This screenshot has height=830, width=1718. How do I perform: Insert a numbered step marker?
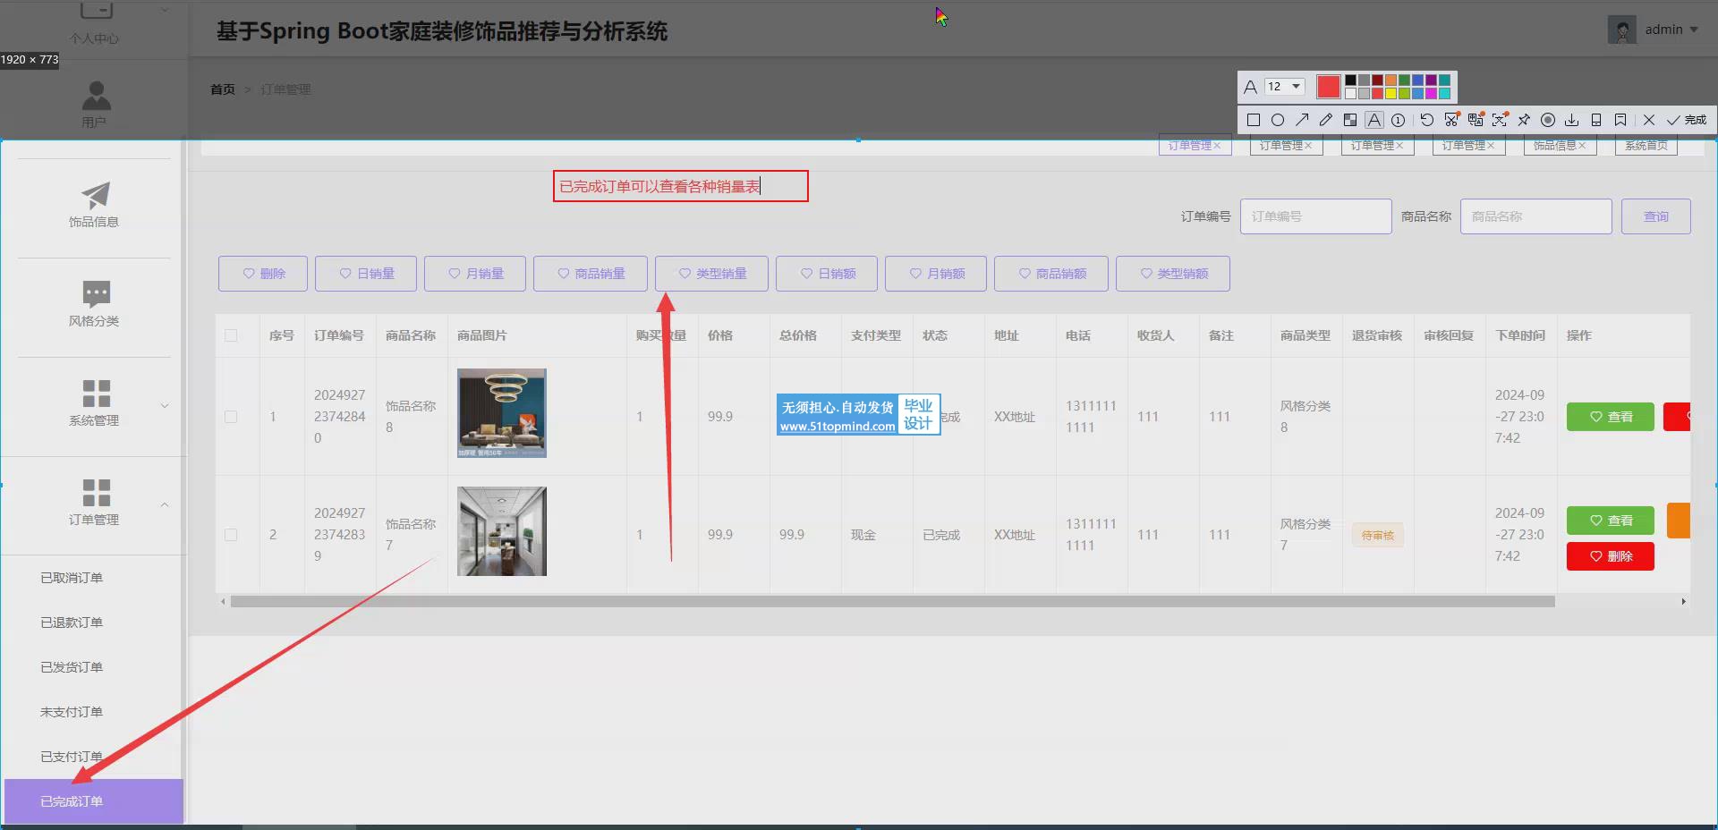[x=1398, y=120]
